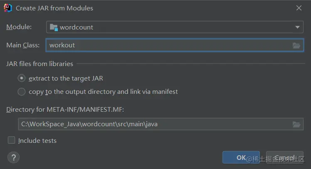
Task: Click the question mark help icon
Action: [x=13, y=157]
